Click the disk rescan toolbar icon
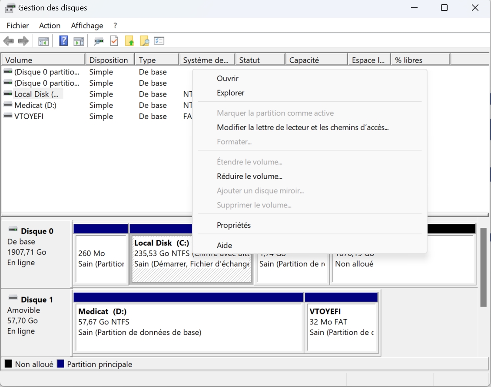 click(x=99, y=41)
